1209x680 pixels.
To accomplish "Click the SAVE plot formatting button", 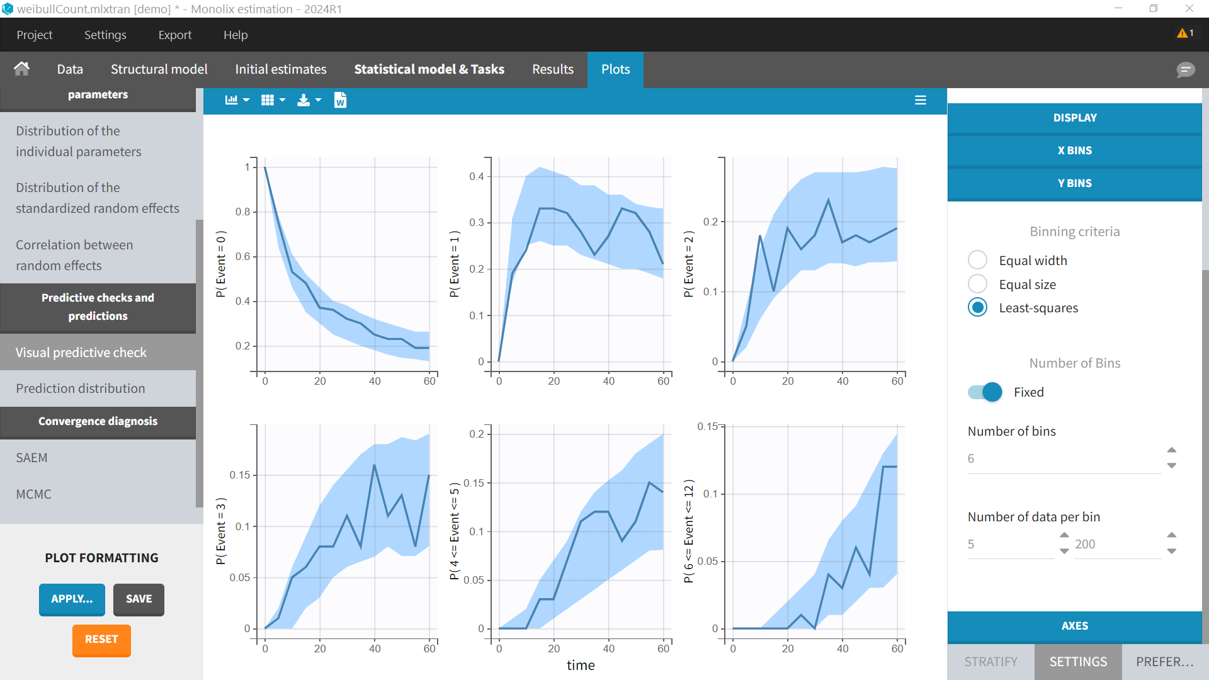I will coord(139,599).
